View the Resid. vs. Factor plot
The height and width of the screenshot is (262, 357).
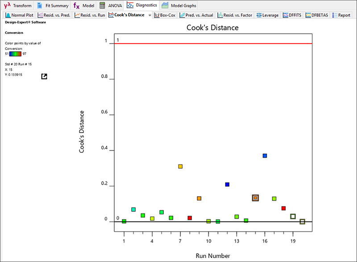click(235, 15)
